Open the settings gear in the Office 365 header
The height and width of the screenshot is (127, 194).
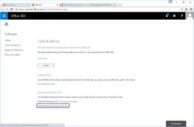pyautogui.click(x=174, y=16)
